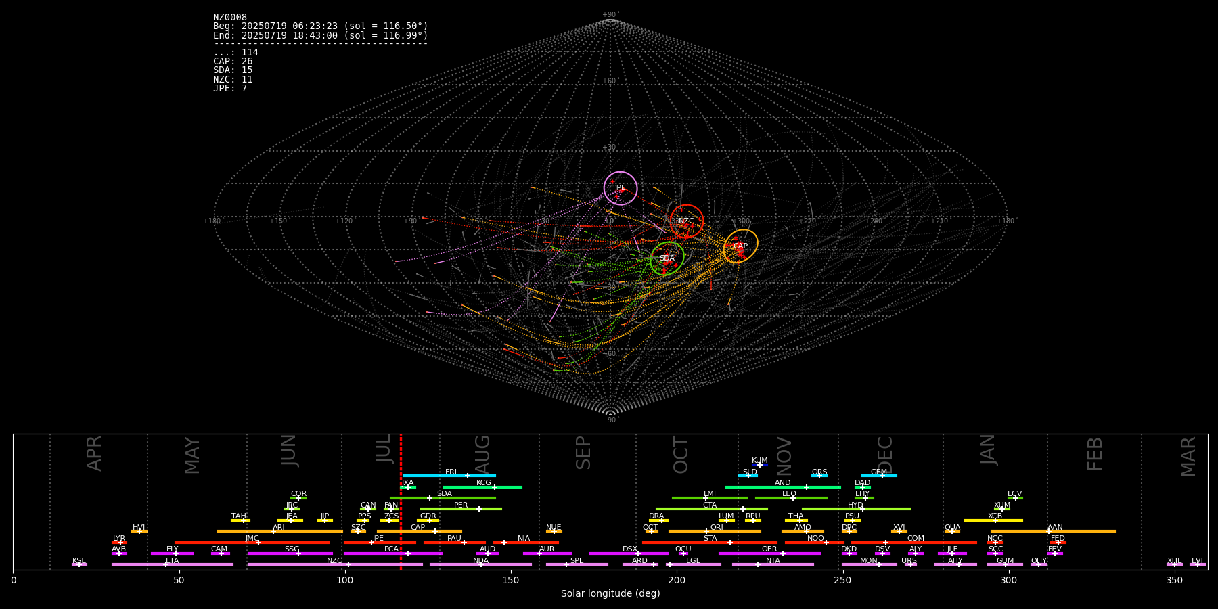Click the red COM shower bar
Image resolution: width=1218 pixels, height=609 pixels.
pyautogui.click(x=914, y=542)
